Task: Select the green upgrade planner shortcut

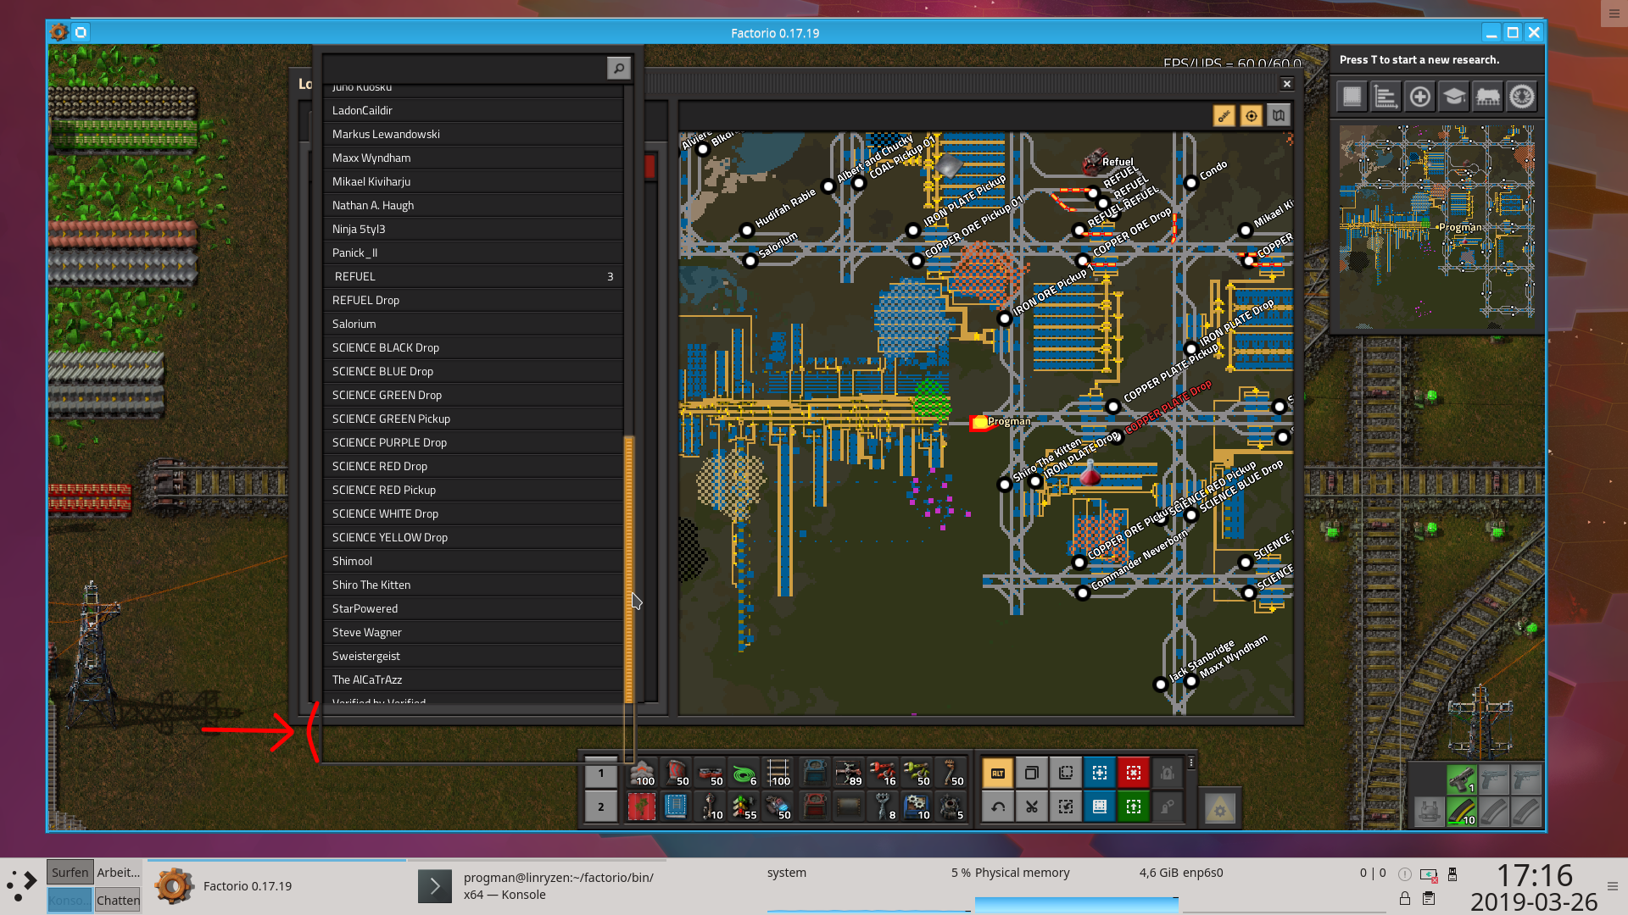Action: tap(1134, 807)
